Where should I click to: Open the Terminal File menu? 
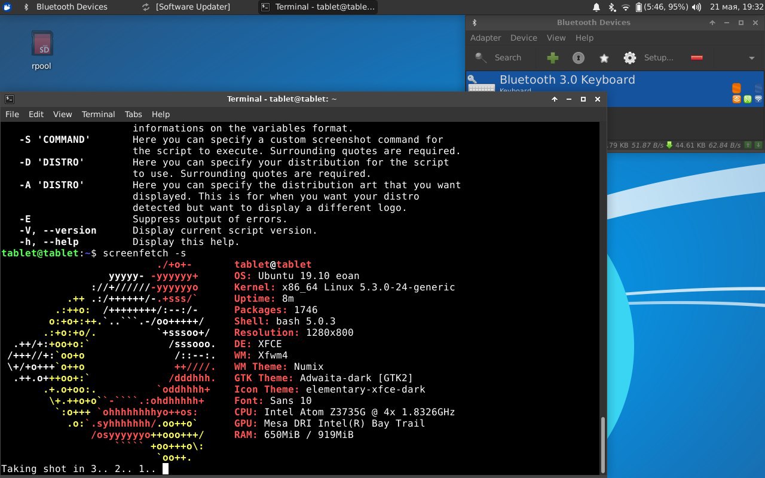[x=12, y=114]
